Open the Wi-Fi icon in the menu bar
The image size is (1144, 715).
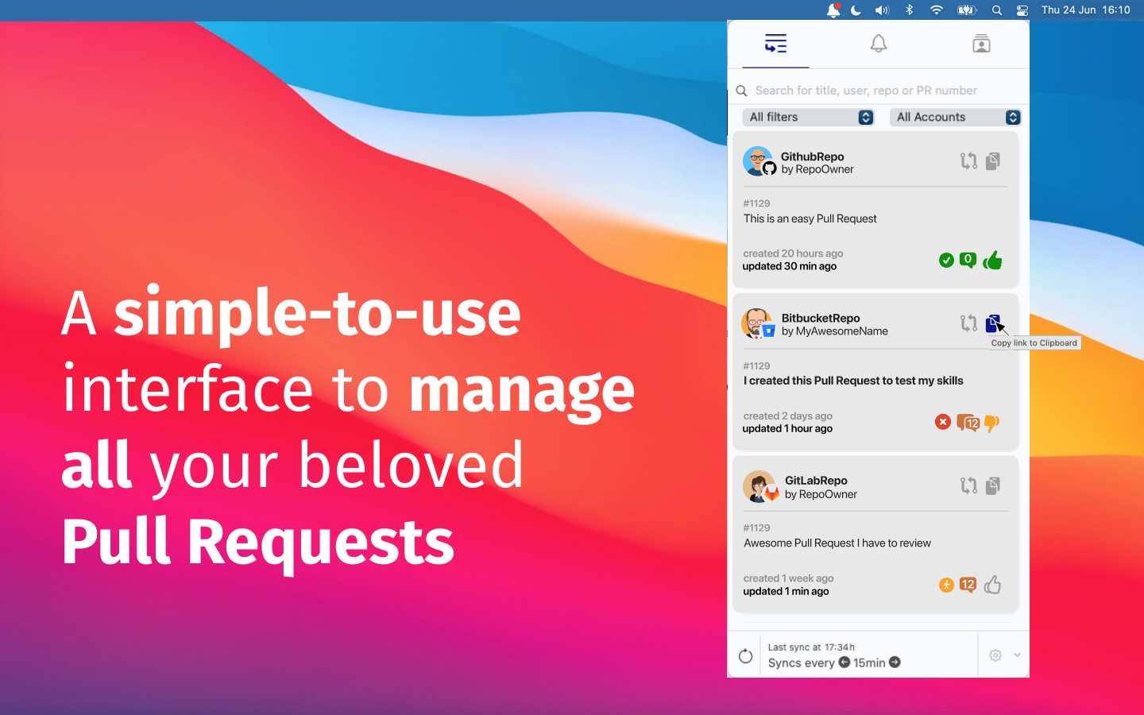[937, 10]
